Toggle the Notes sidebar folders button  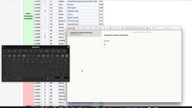point(79,28)
